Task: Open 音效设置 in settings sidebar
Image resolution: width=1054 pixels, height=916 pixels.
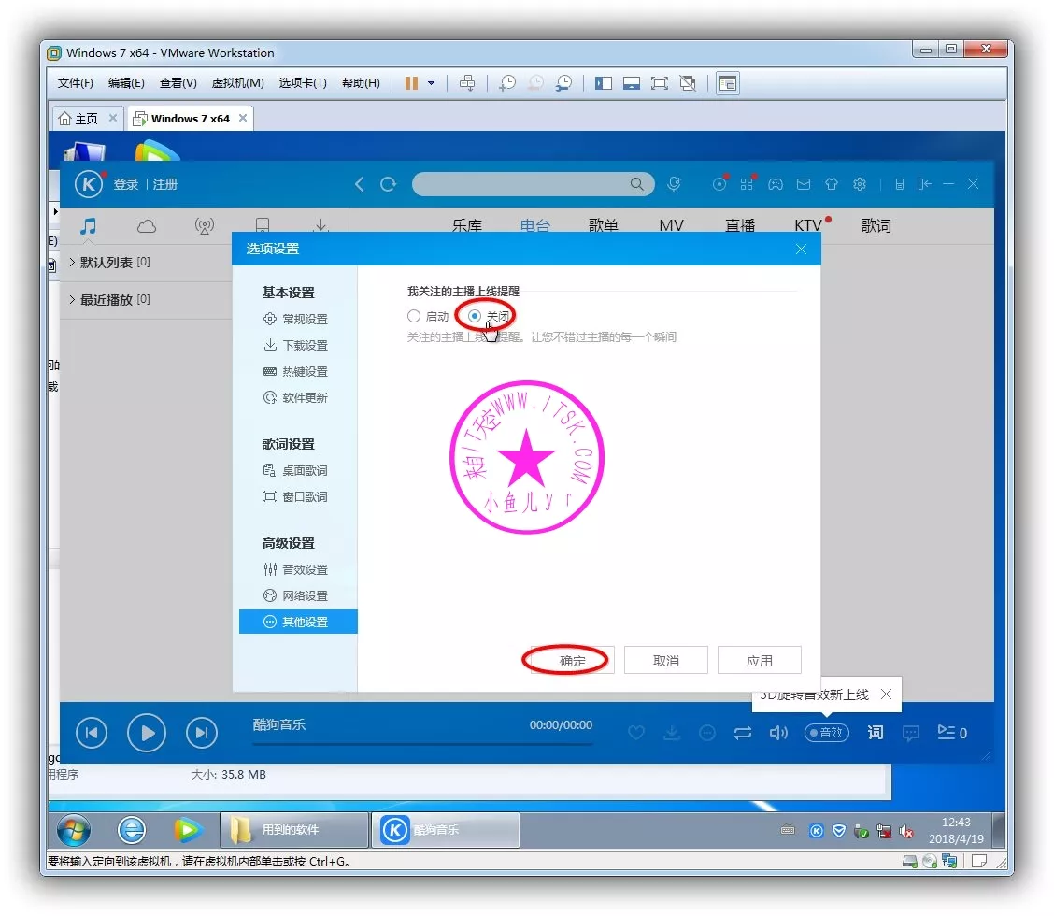Action: click(305, 569)
